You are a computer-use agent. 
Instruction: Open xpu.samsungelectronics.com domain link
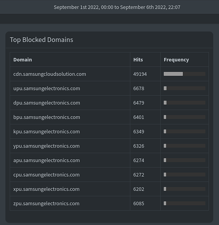click(47, 189)
